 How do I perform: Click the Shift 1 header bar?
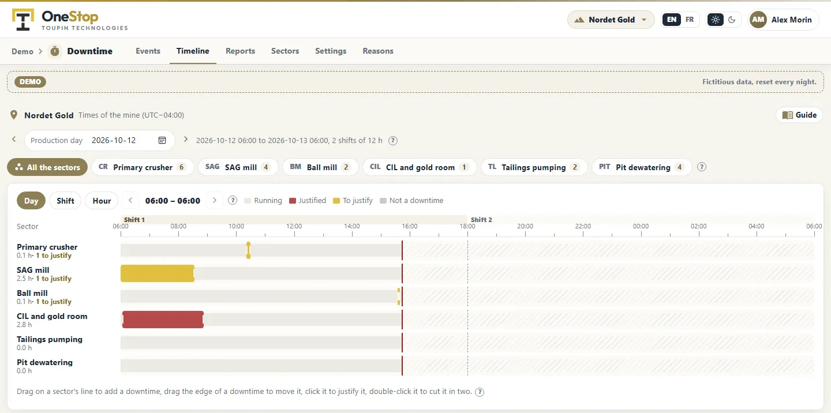point(294,220)
